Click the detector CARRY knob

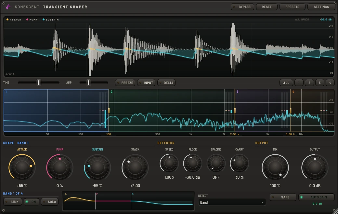pyautogui.click(x=239, y=163)
